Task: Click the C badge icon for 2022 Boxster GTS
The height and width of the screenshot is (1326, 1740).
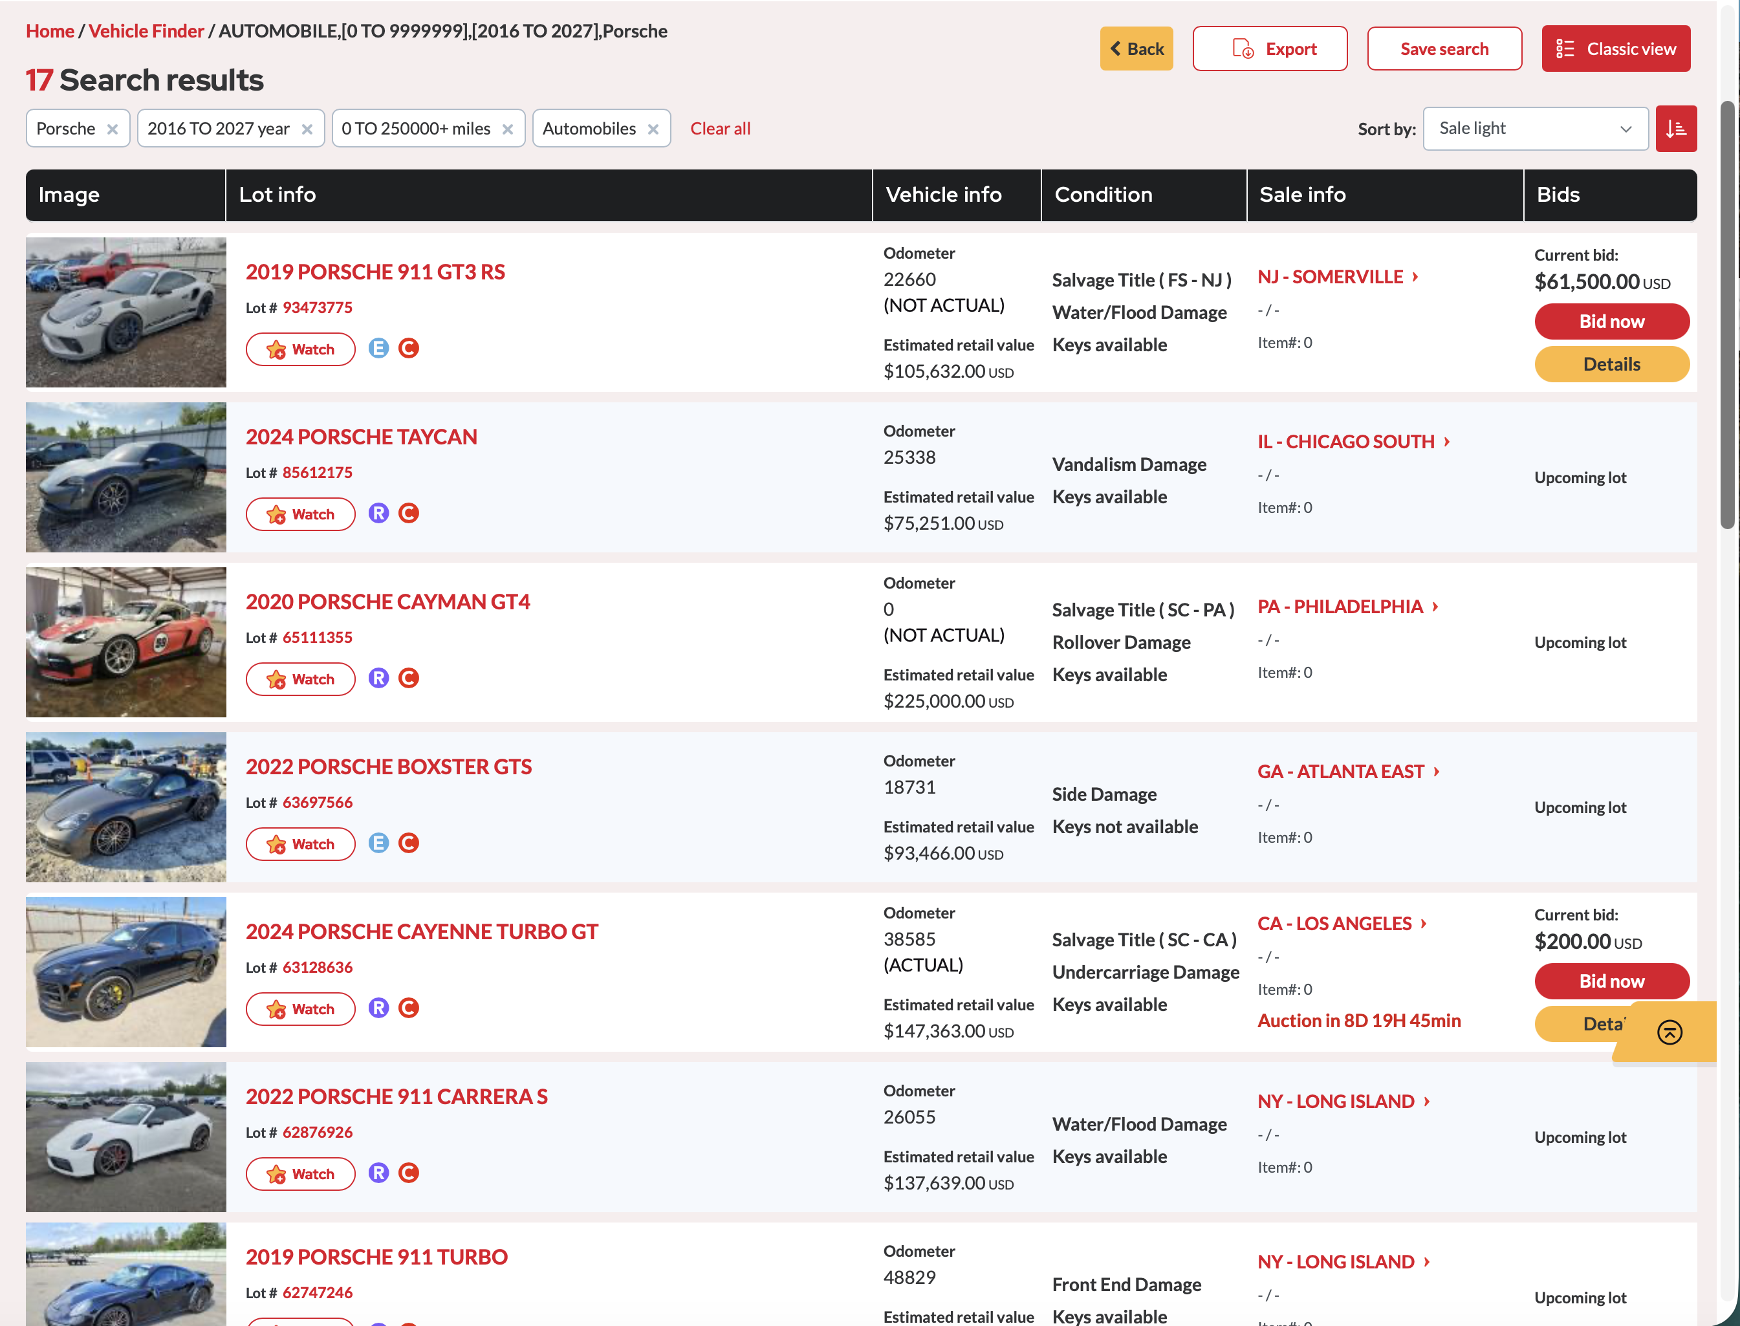Action: point(409,843)
